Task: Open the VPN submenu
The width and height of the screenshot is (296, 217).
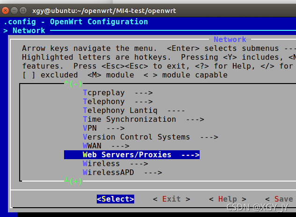Action: click(x=104, y=128)
